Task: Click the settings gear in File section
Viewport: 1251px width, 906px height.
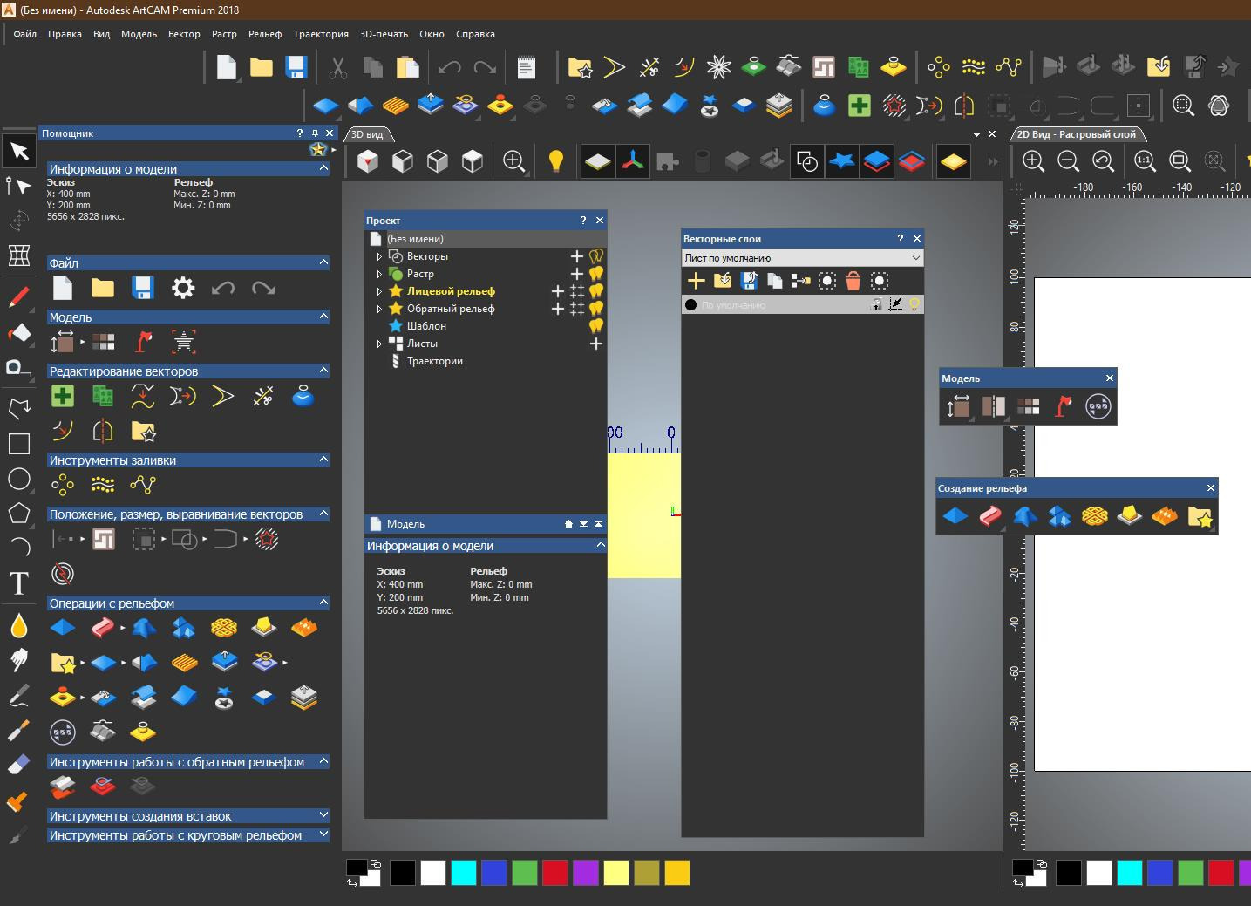Action: (183, 288)
